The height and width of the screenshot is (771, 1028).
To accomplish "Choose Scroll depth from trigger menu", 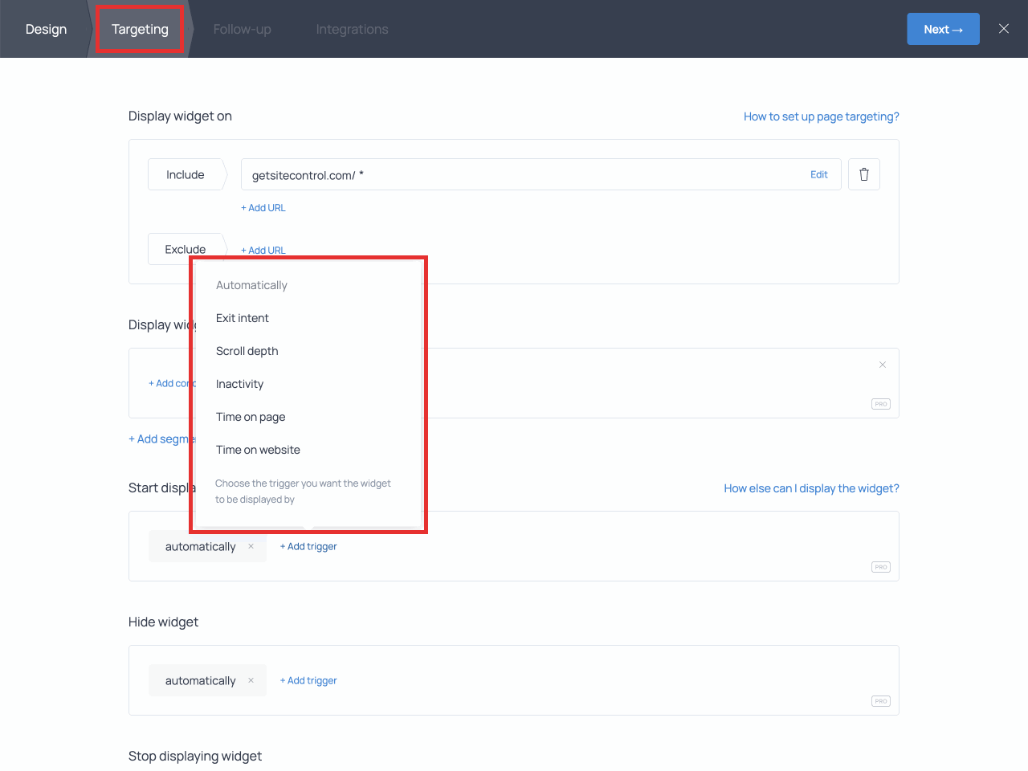I will tap(247, 351).
